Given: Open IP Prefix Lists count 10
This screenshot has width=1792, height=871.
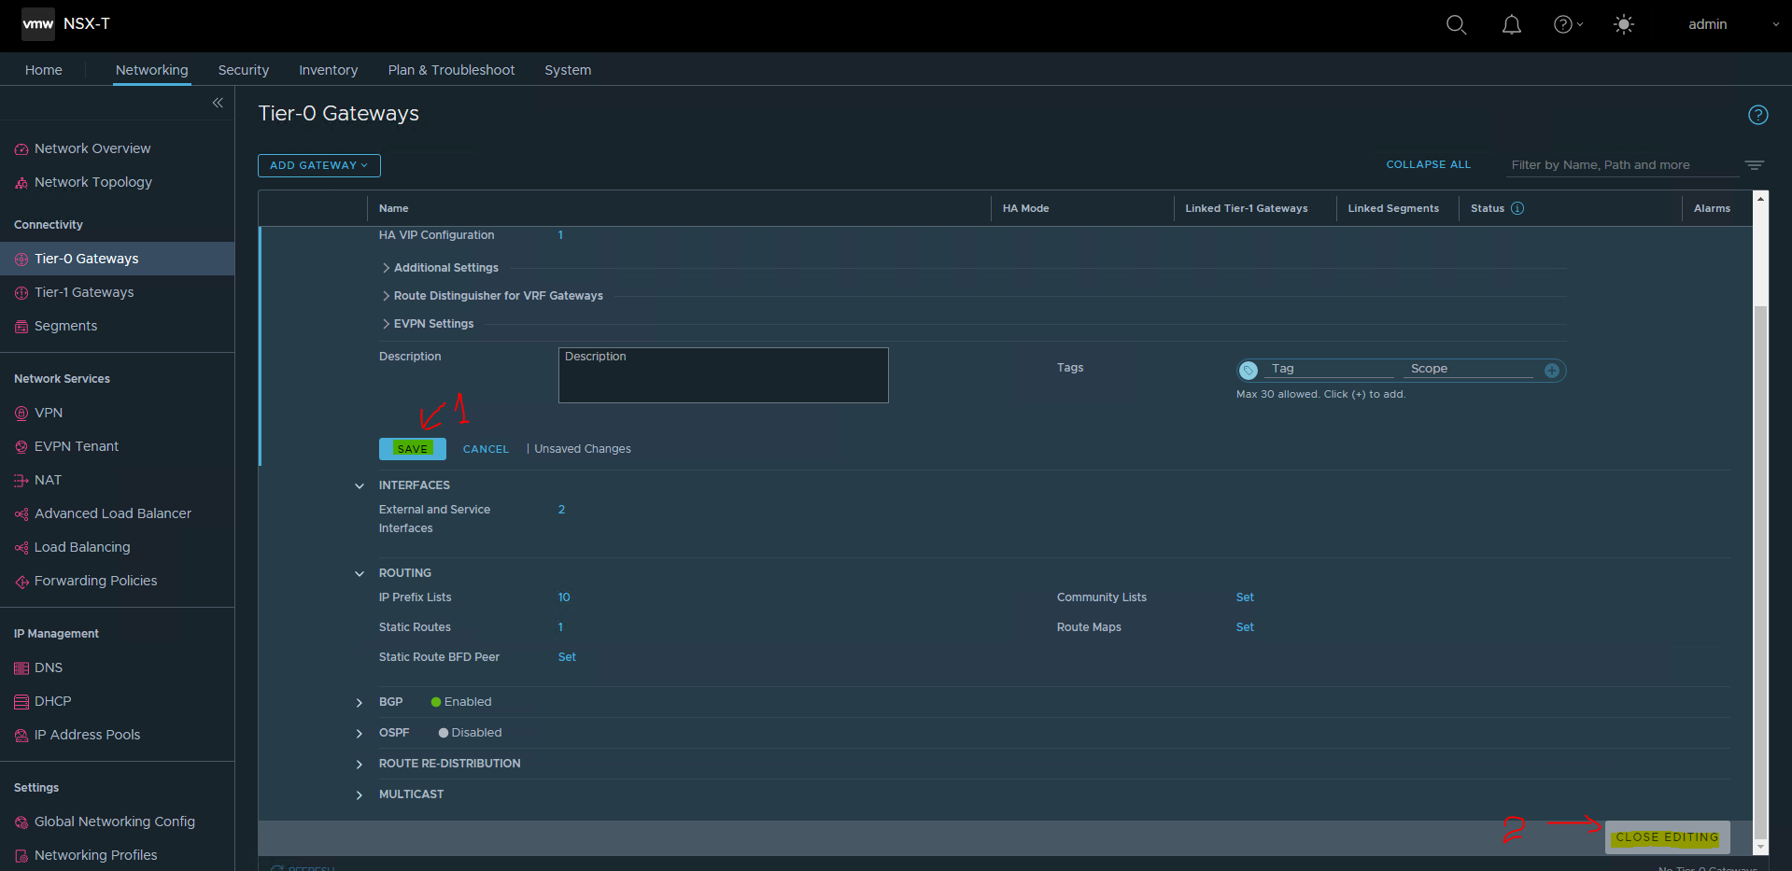Looking at the screenshot, I should (x=564, y=597).
